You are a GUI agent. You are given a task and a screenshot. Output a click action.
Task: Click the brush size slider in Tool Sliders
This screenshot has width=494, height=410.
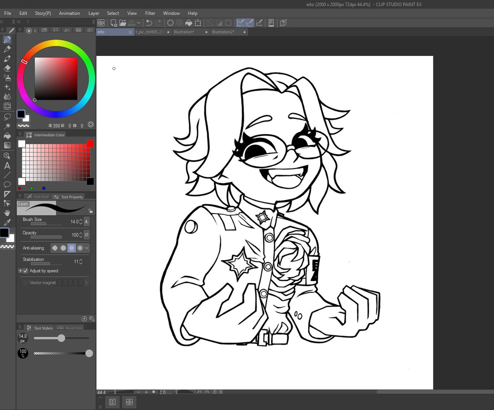61,338
